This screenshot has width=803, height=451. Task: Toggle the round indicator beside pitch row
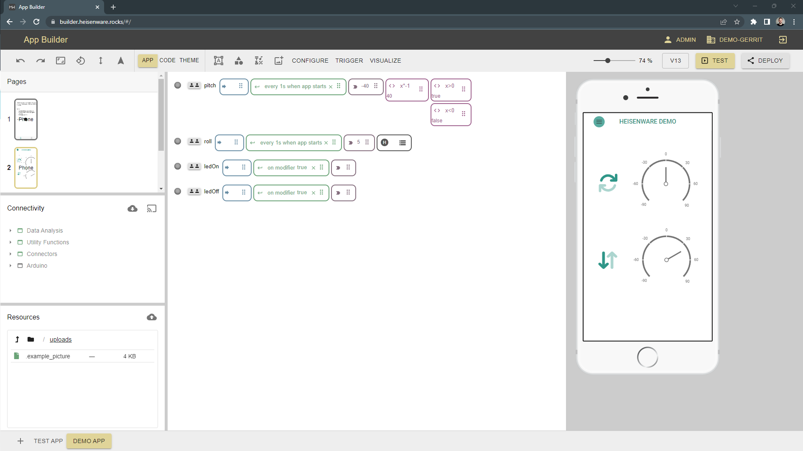click(x=178, y=85)
